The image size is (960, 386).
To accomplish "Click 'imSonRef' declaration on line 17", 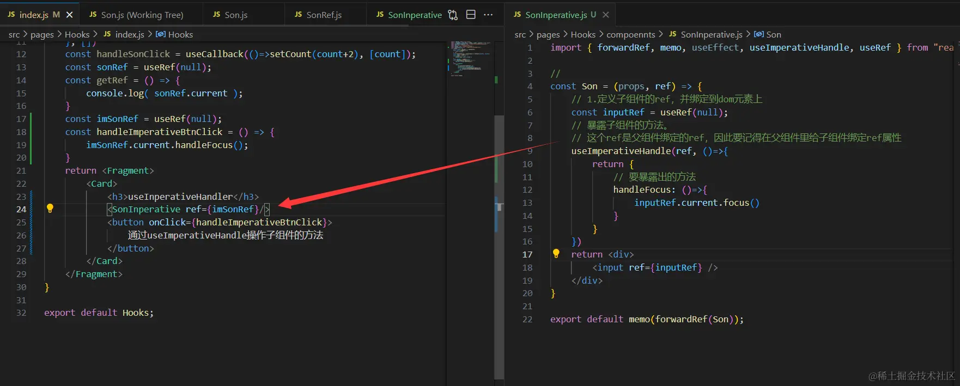I will 118,119.
